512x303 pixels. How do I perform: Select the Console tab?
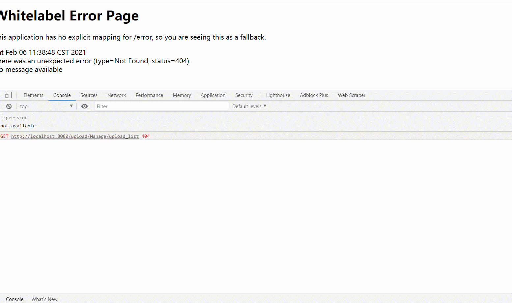coord(62,95)
